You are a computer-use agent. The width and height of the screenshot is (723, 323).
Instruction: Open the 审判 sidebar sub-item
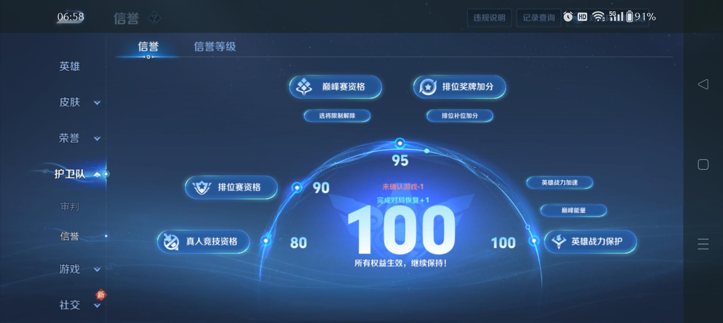pyautogui.click(x=70, y=207)
